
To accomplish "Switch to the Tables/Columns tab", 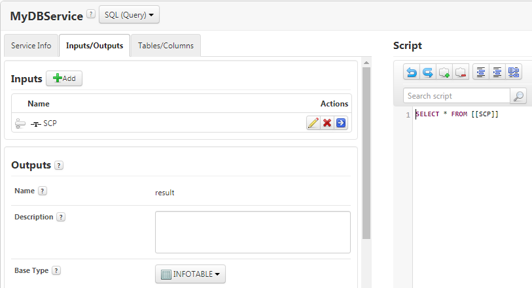I will (166, 45).
